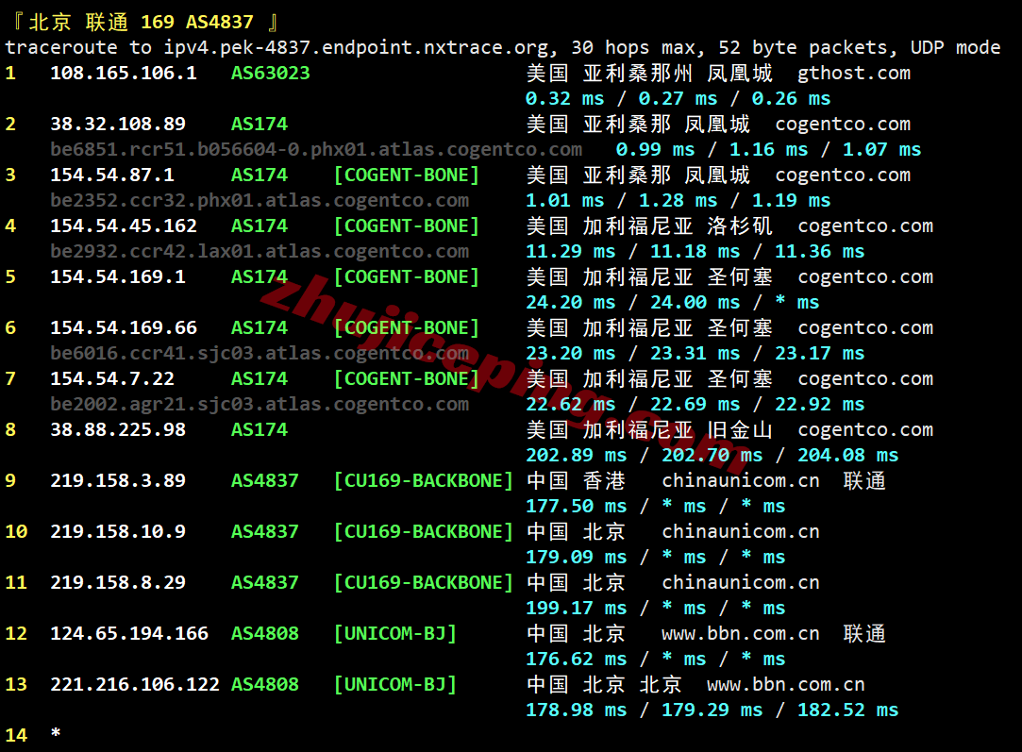
Task: Click the 202.89 ms latency value
Action: (x=576, y=455)
